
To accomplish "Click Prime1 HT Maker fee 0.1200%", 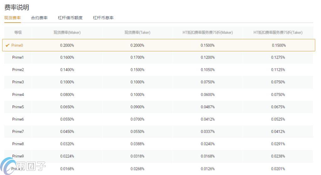I will [x=208, y=58].
